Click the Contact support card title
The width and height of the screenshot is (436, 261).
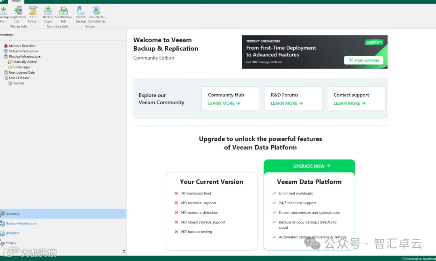351,95
